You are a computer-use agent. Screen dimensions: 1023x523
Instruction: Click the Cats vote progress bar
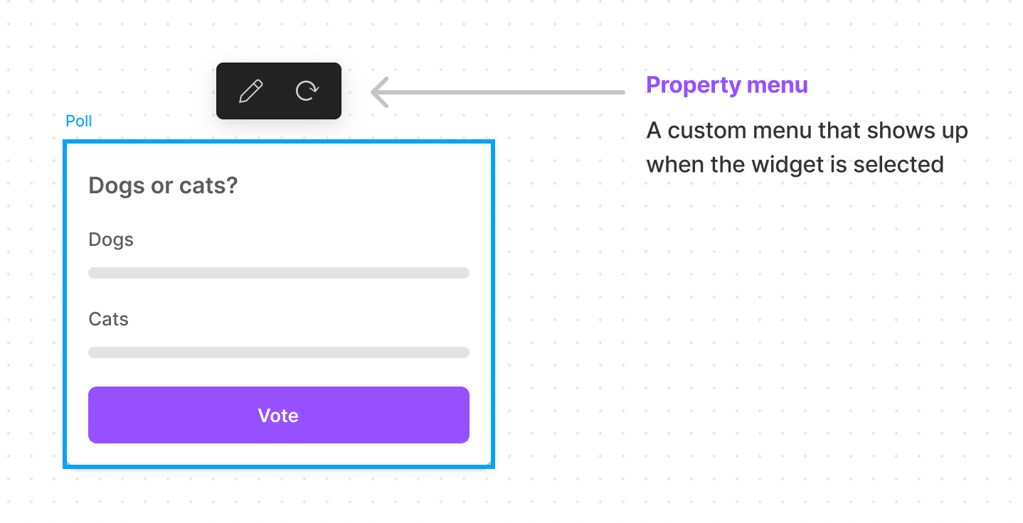pyautogui.click(x=278, y=352)
